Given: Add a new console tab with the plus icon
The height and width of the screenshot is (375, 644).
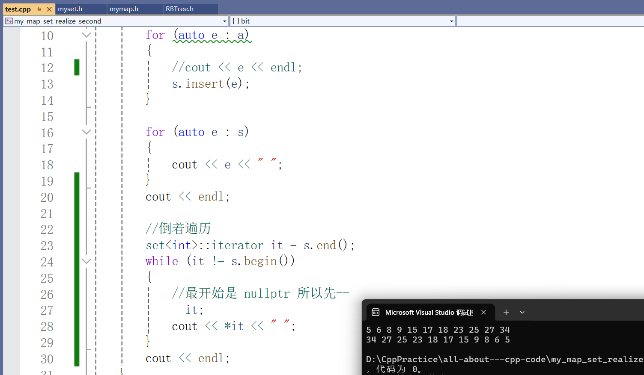Looking at the screenshot, I should pos(506,312).
